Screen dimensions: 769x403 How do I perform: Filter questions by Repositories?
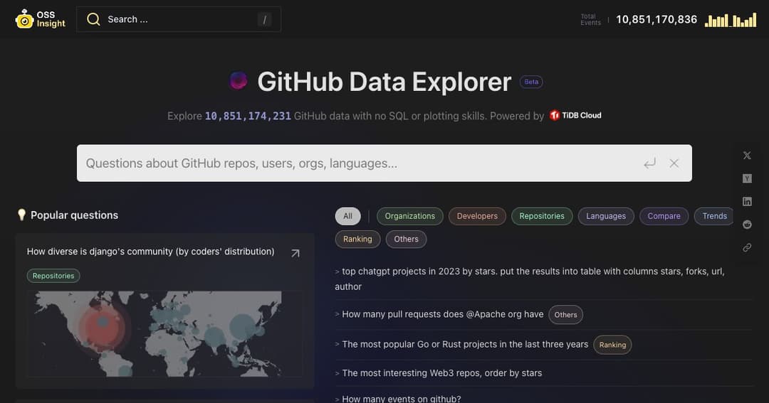click(542, 216)
